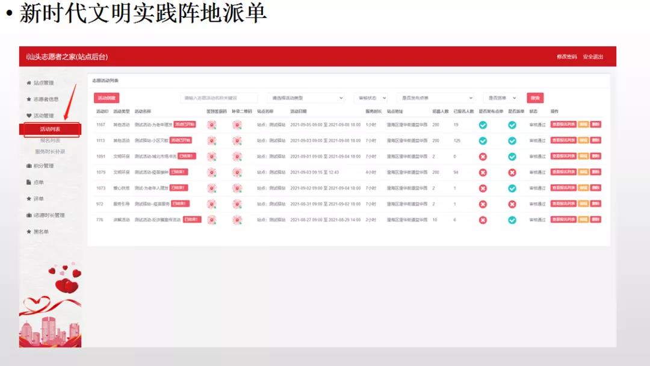Select 活动列表 in the sidebar
Viewport: 650px width, 366px height.
point(51,129)
